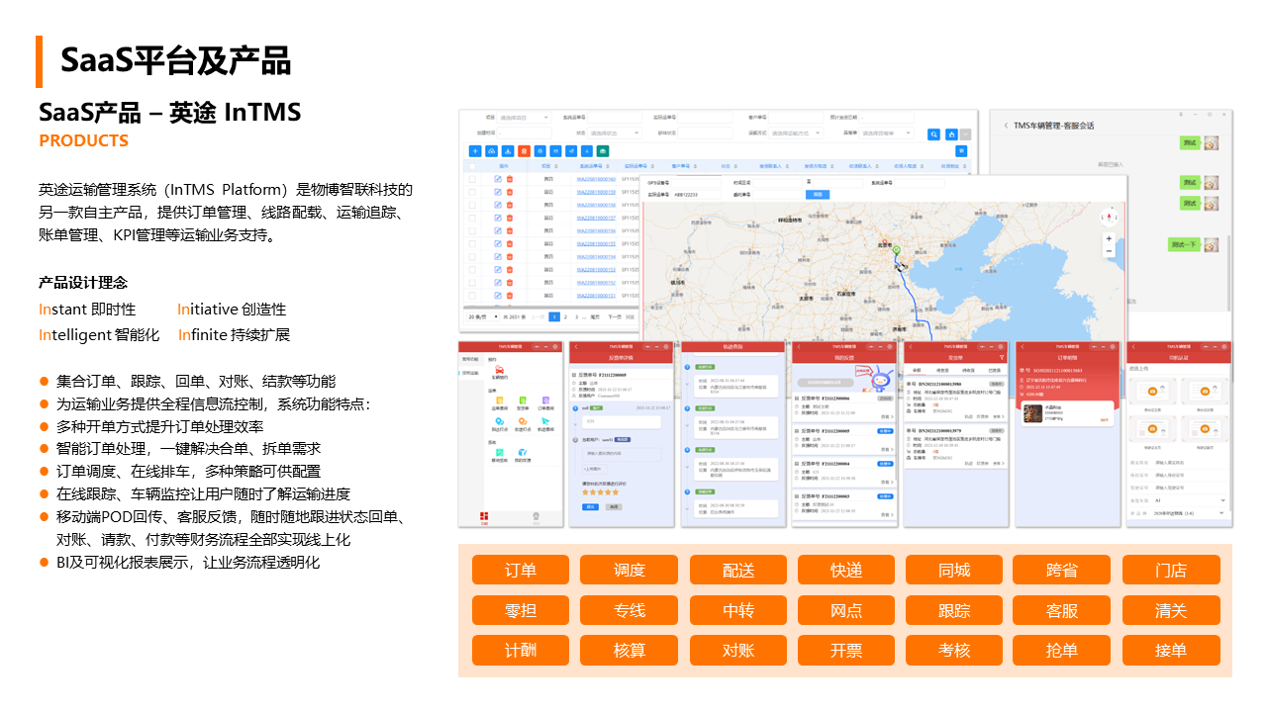Tick checkbox for row IWA220819000155
1267x712 pixels.
click(472, 243)
